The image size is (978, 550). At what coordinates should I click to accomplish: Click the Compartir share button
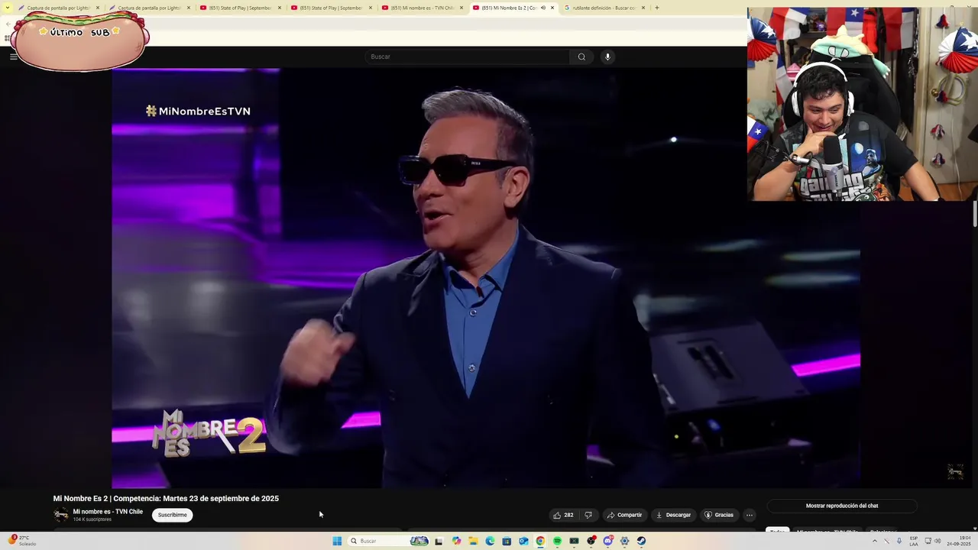coord(624,515)
